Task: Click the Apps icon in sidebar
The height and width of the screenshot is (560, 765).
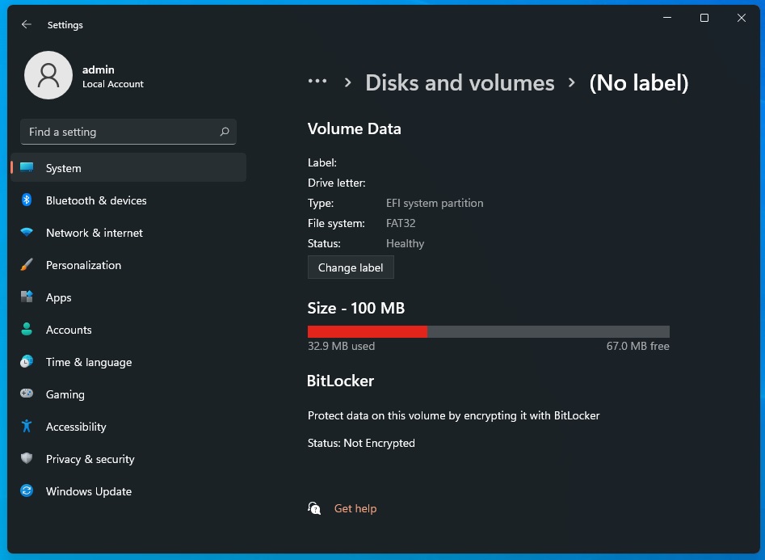Action: (27, 297)
